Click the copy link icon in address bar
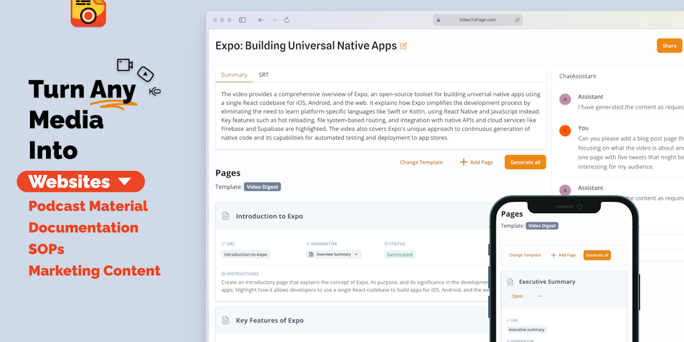The image size is (684, 342). (517, 20)
